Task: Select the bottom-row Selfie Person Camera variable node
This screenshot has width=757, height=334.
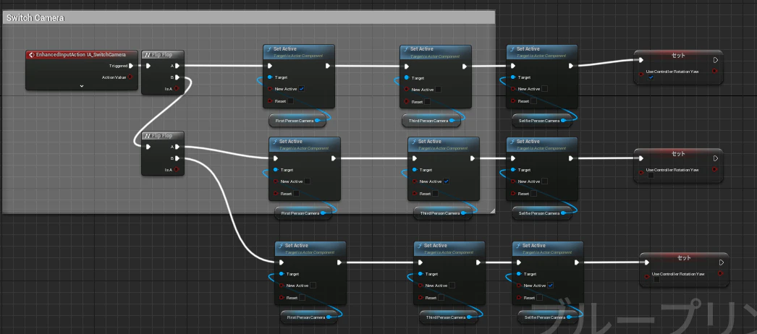Action: [547, 317]
